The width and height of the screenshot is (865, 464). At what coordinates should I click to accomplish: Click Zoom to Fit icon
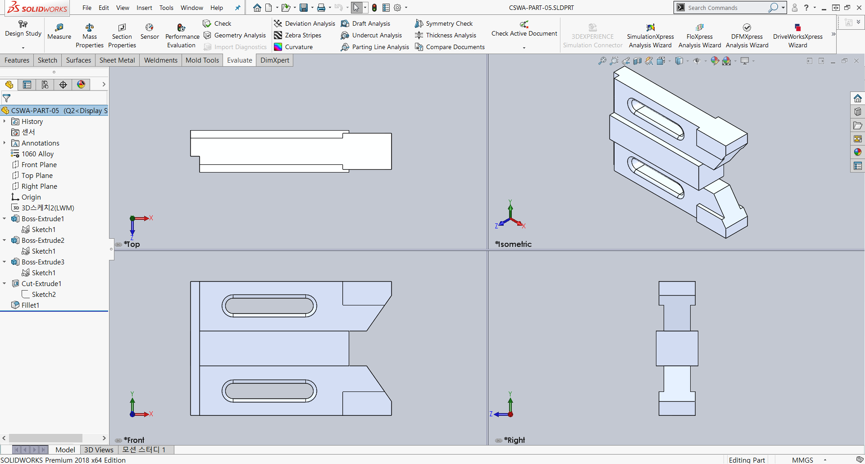point(602,61)
